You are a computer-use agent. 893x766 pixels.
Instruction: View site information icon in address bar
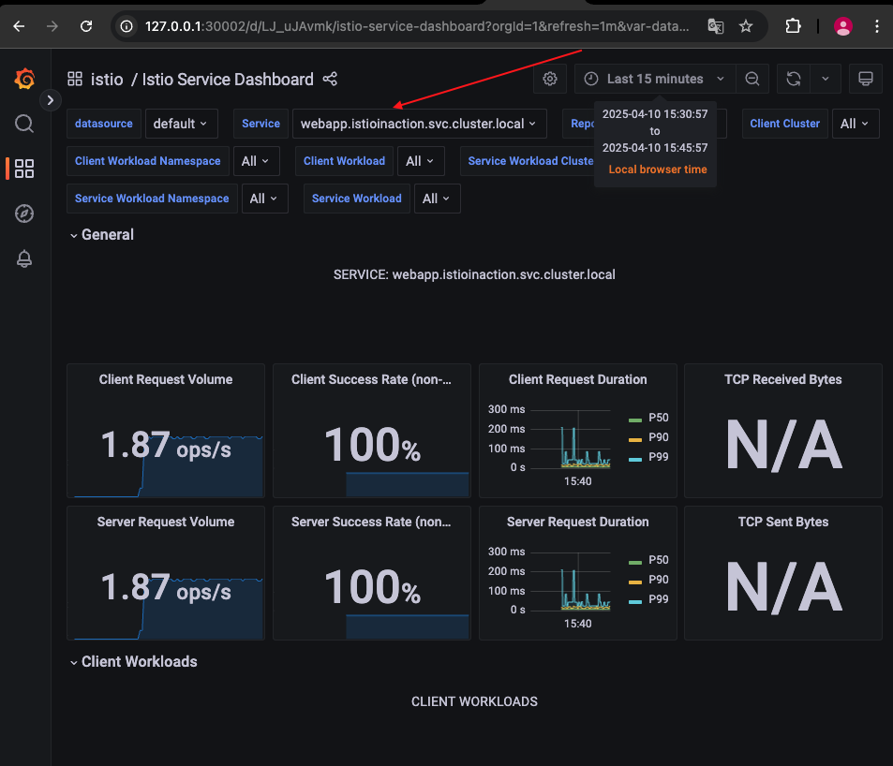click(x=127, y=26)
